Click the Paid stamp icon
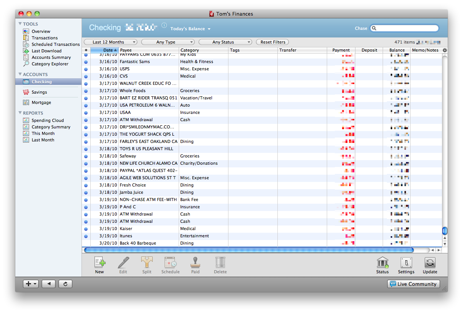Image resolution: width=463 pixels, height=313 pixels. [196, 263]
